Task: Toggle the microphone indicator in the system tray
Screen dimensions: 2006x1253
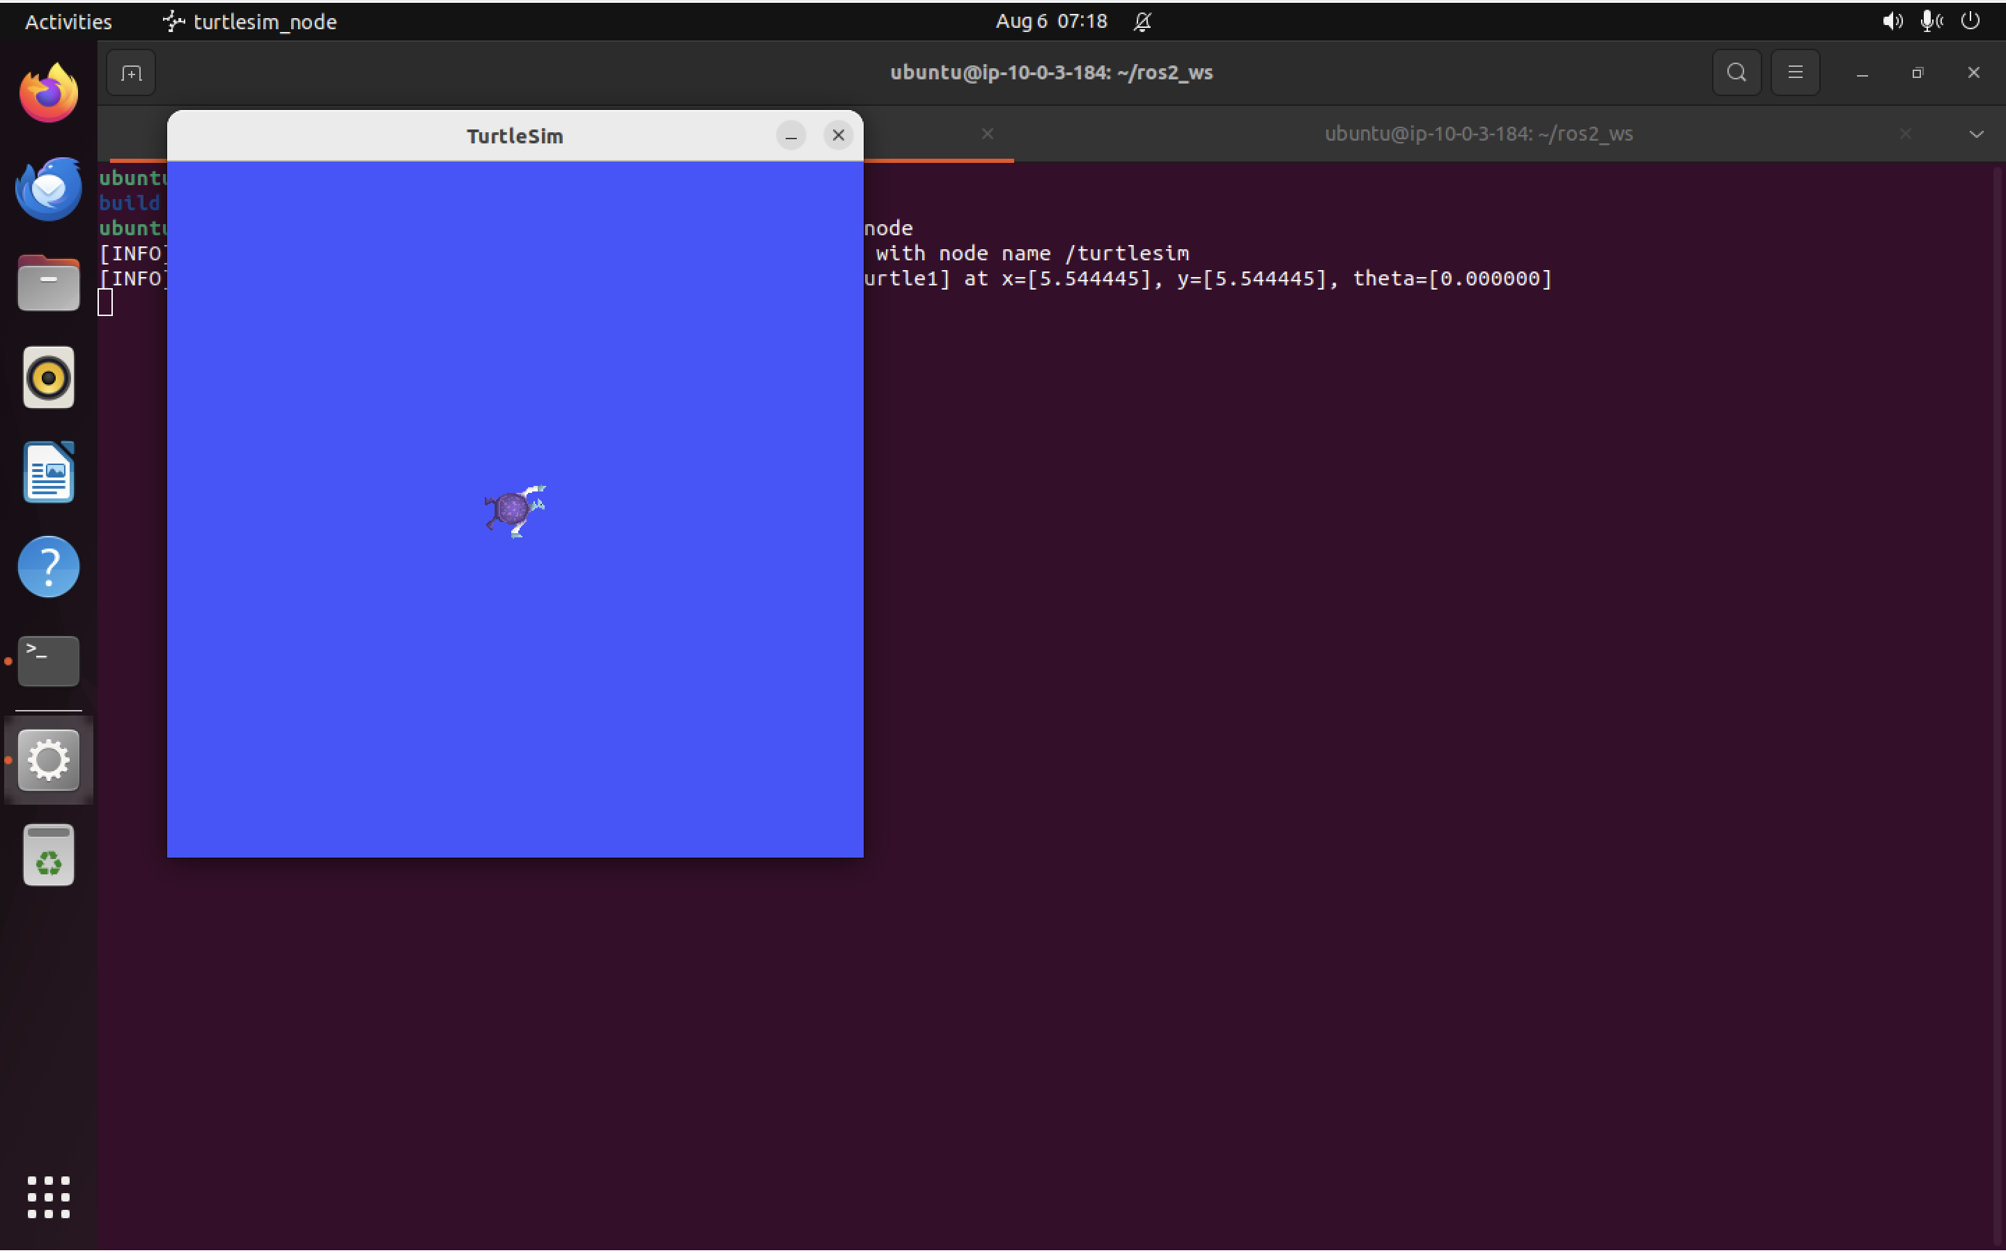Action: point(1930,22)
